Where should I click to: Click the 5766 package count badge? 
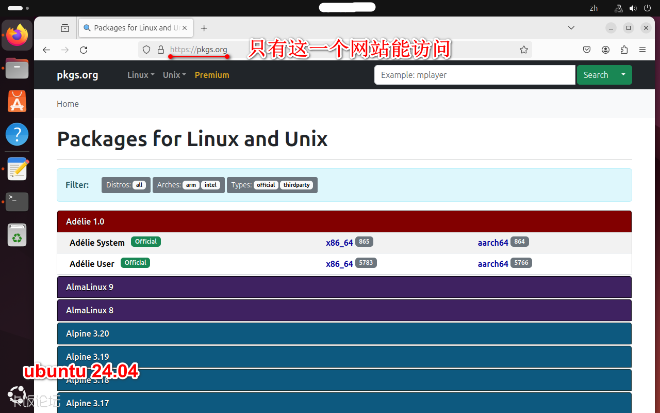click(521, 263)
